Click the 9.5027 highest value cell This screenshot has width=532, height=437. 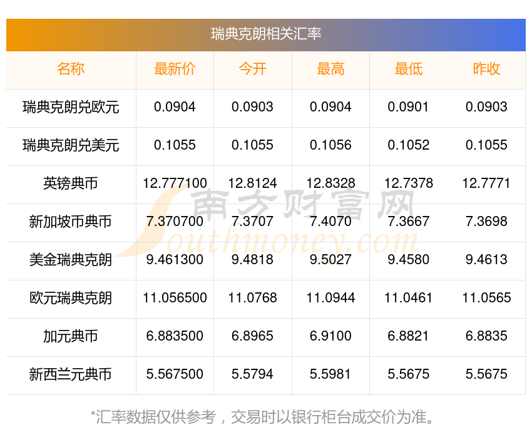click(x=330, y=260)
